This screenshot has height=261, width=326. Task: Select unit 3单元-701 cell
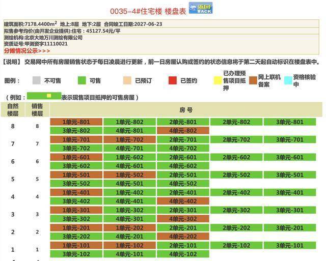[x=290, y=139]
